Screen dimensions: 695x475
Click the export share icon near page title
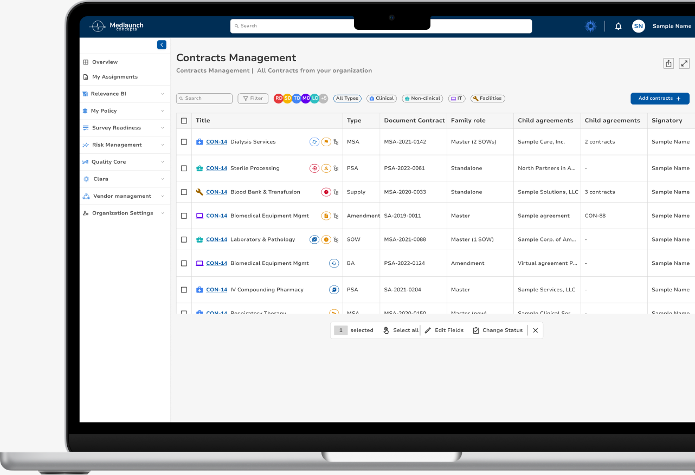coord(668,63)
